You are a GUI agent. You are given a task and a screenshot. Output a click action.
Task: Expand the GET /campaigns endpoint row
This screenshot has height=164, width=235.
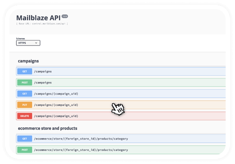[121, 71]
